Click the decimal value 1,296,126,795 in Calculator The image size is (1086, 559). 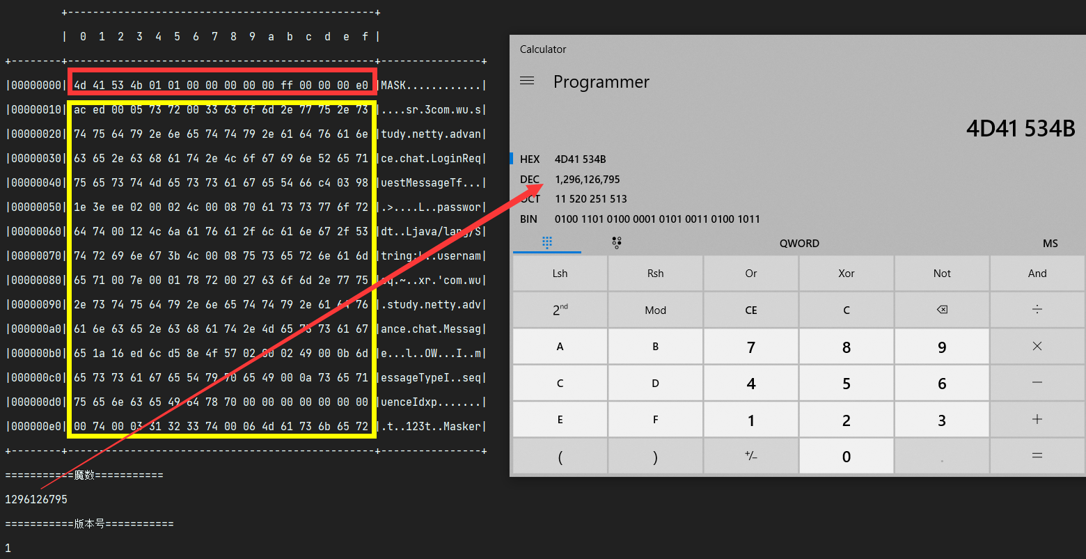click(x=588, y=180)
